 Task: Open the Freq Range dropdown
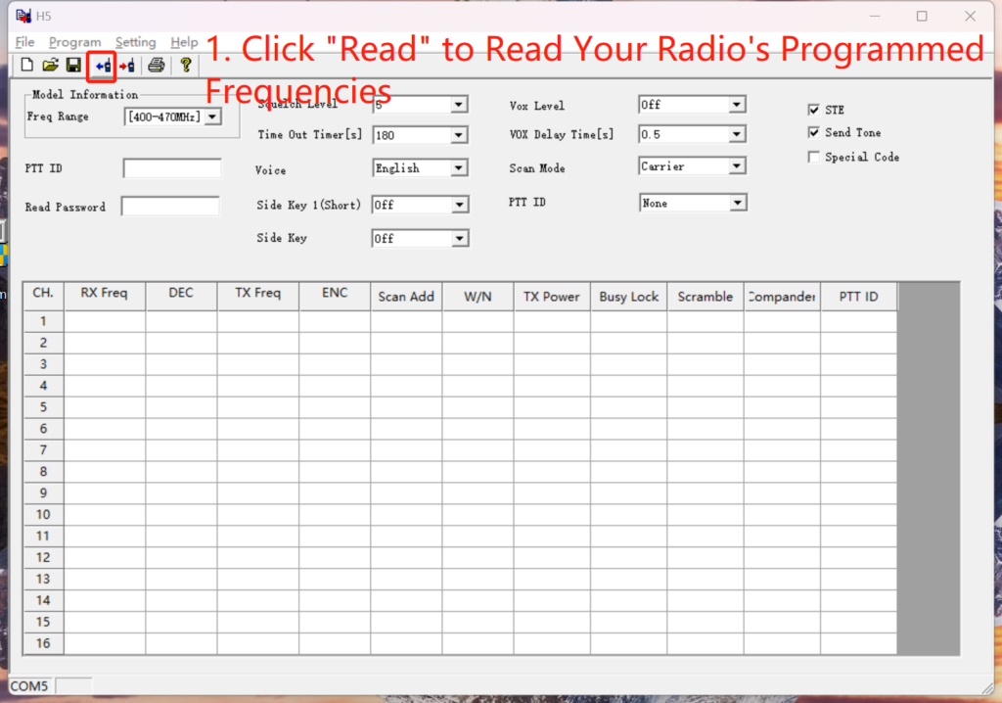(212, 117)
